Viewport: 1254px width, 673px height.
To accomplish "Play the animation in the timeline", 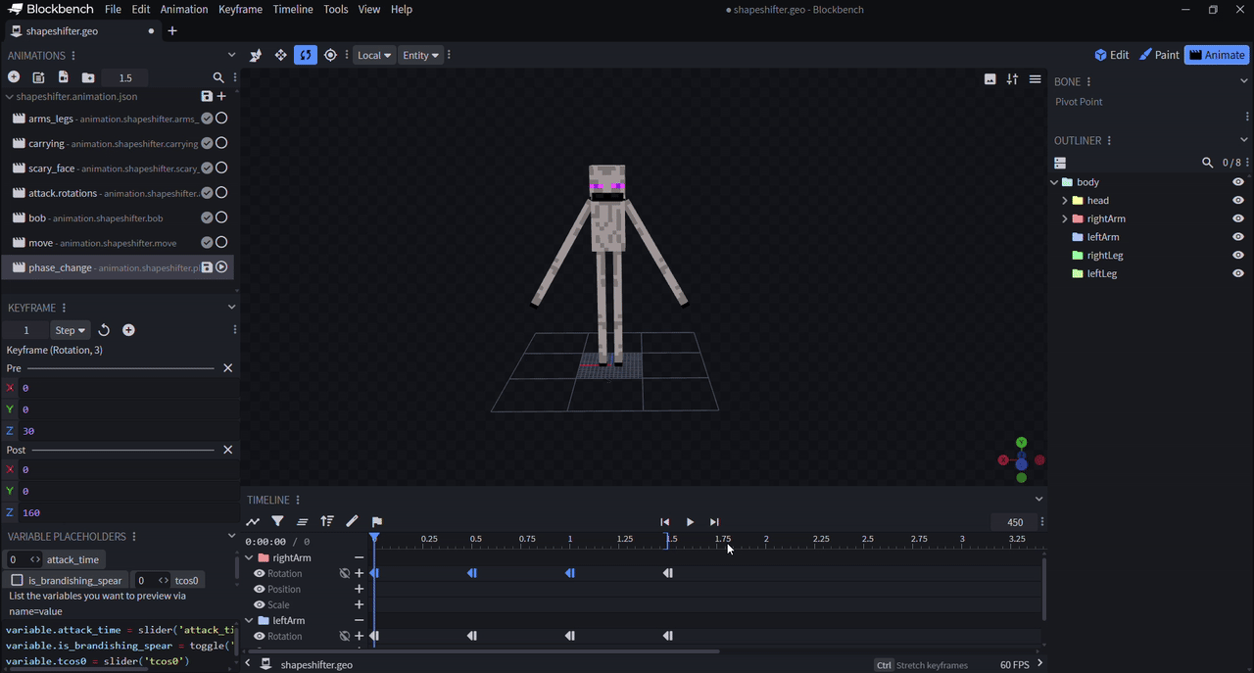I will 690,522.
